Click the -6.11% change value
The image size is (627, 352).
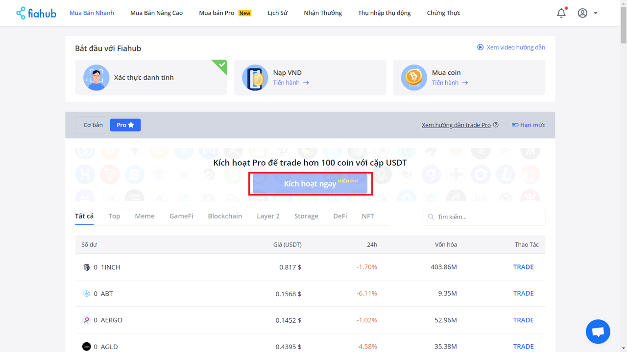[x=367, y=293]
